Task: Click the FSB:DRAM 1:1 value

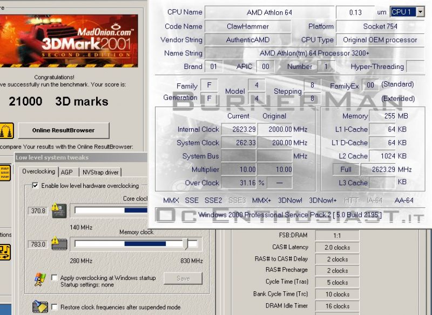Action: (337, 236)
